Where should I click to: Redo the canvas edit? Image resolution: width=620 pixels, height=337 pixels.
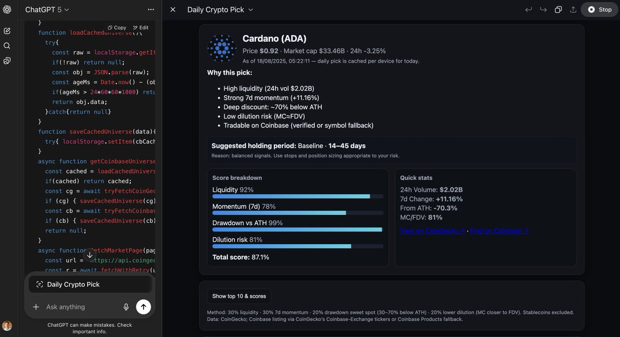tap(543, 9)
